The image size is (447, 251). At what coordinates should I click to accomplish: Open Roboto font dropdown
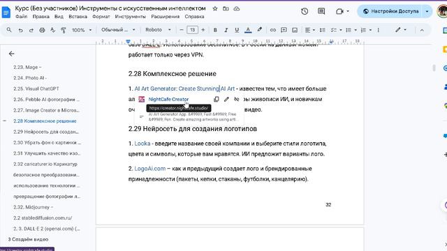coord(158,30)
